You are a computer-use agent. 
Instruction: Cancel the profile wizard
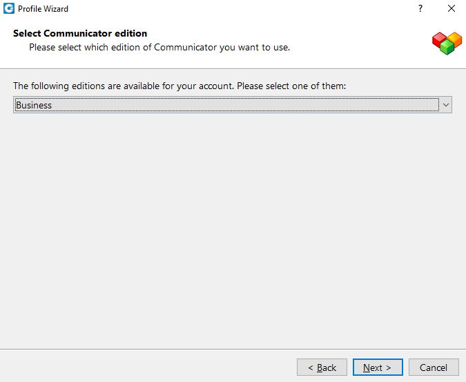434,367
